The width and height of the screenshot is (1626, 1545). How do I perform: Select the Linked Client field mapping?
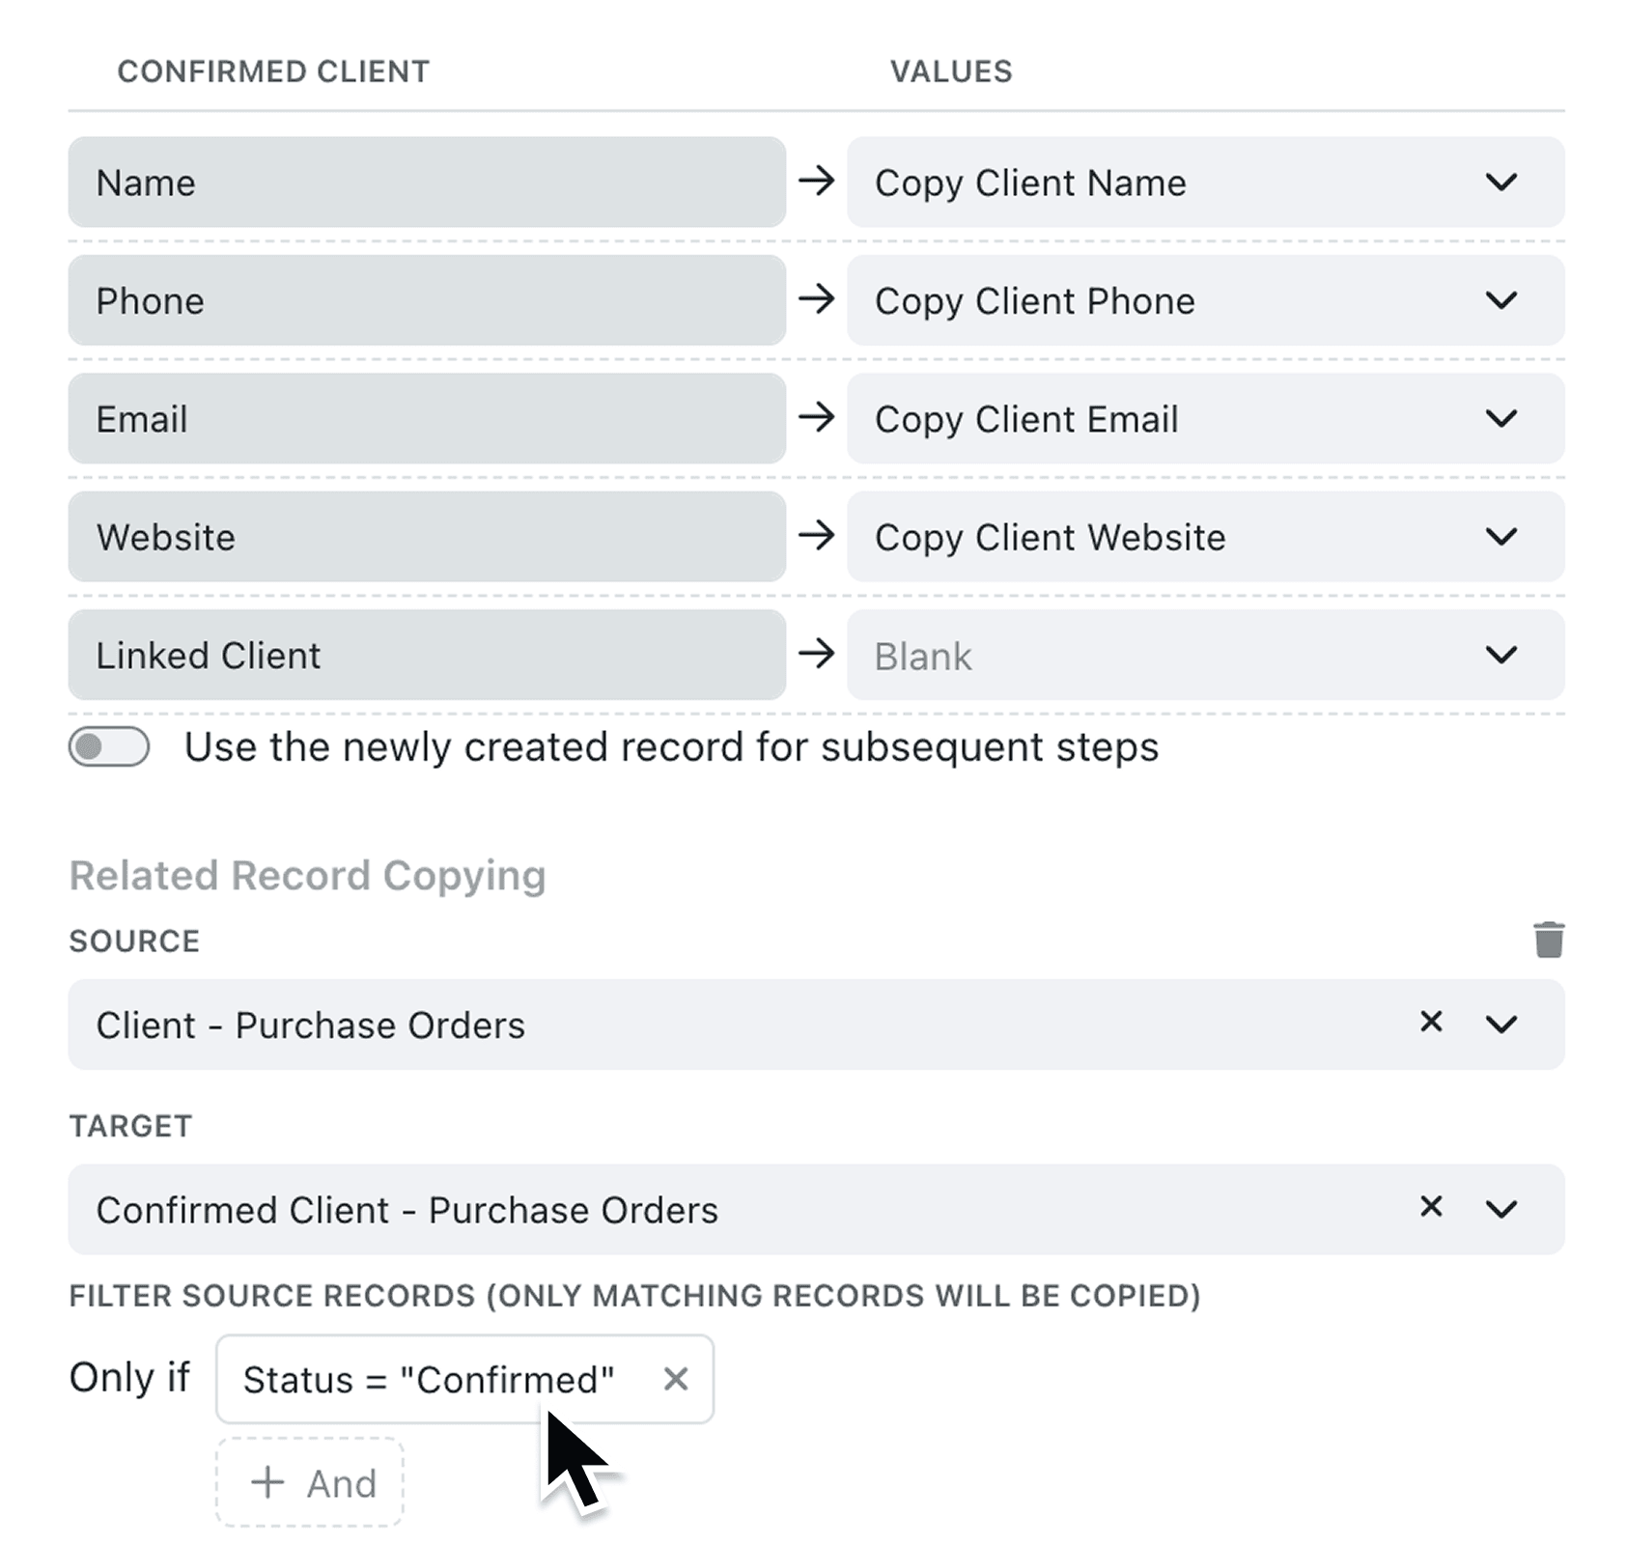pos(428,655)
